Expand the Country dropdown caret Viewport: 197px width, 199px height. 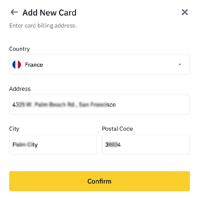click(x=180, y=64)
